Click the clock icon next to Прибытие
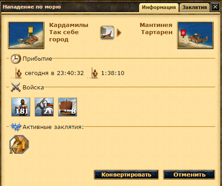The width and height of the screenshot is (222, 186). [15, 58]
